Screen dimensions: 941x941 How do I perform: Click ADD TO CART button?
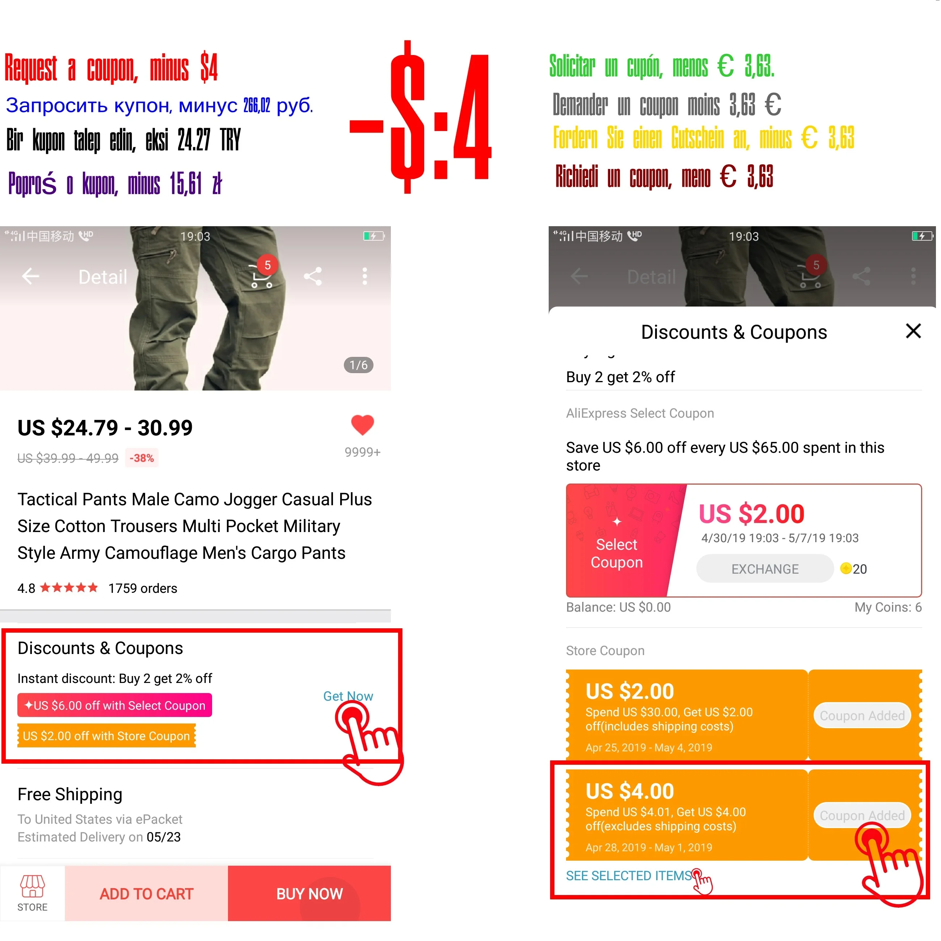[147, 893]
